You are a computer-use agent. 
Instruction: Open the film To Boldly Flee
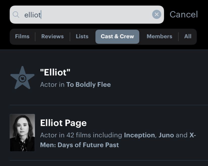pos(88,85)
